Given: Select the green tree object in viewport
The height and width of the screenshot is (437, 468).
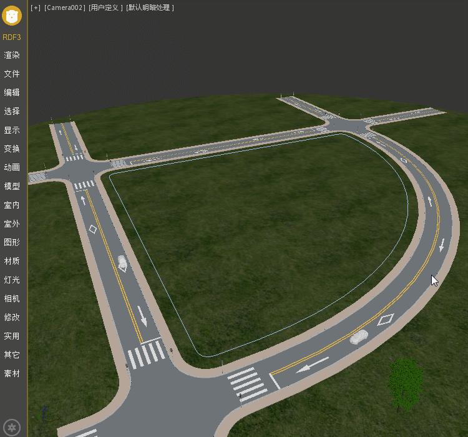Looking at the screenshot, I should pyautogui.click(x=406, y=385).
